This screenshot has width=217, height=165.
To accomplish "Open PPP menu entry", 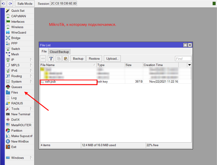I will (x=19, y=43).
